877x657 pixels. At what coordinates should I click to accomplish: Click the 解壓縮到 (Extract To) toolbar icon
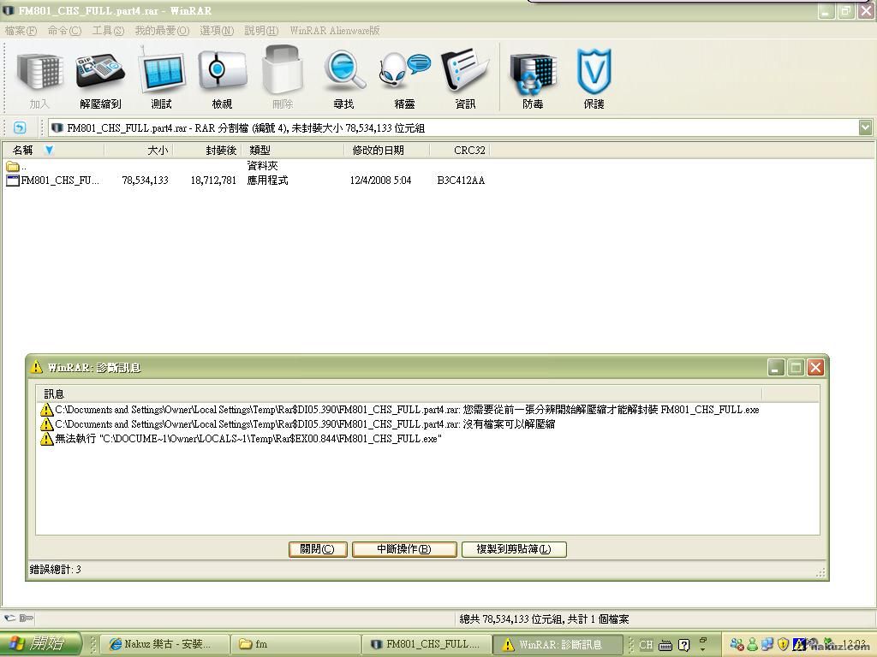[100, 79]
